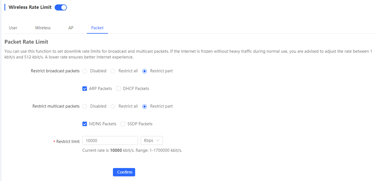
Task: Uncheck the MDNS Packets checkbox
Action: [x=85, y=124]
